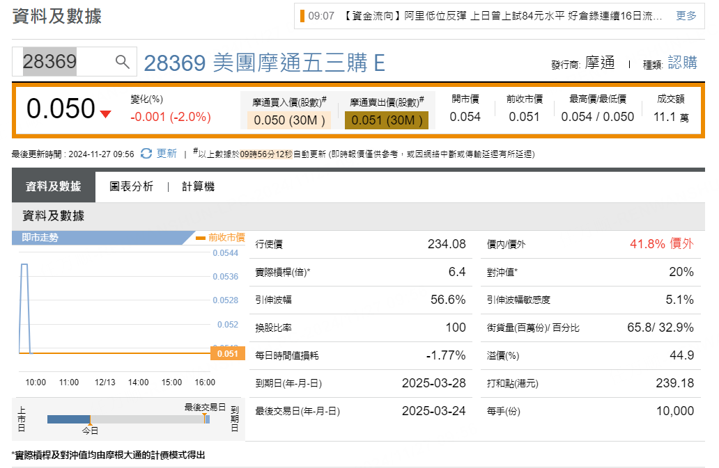
Task: Select the 資料及數據 tab
Action: coord(53,186)
